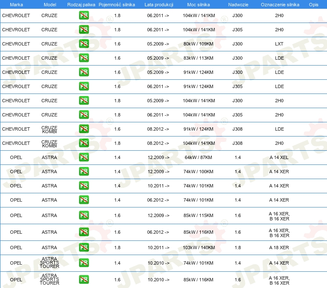Click the fuel icon for Astra Sports Tourer 1.6
The image size is (327, 288).
[x=84, y=280]
